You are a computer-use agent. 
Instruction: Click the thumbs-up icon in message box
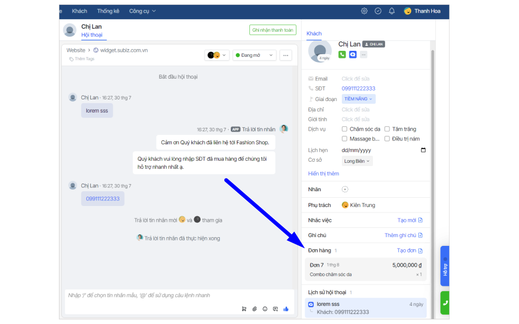[286, 309]
